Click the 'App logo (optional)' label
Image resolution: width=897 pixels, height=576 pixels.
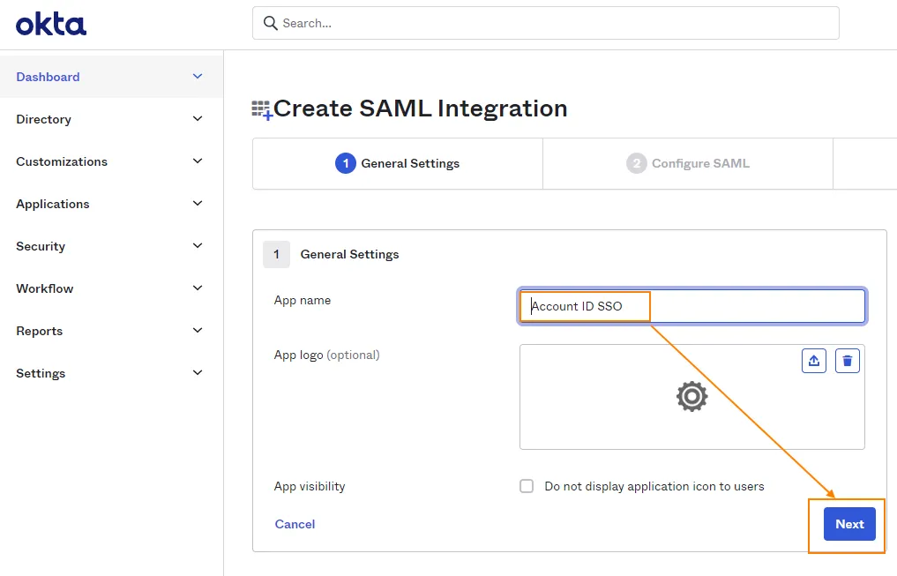click(326, 355)
